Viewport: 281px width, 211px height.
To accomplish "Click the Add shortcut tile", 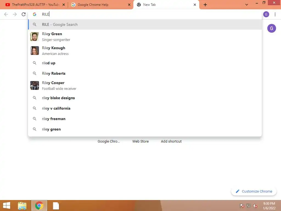I will pyautogui.click(x=171, y=141).
